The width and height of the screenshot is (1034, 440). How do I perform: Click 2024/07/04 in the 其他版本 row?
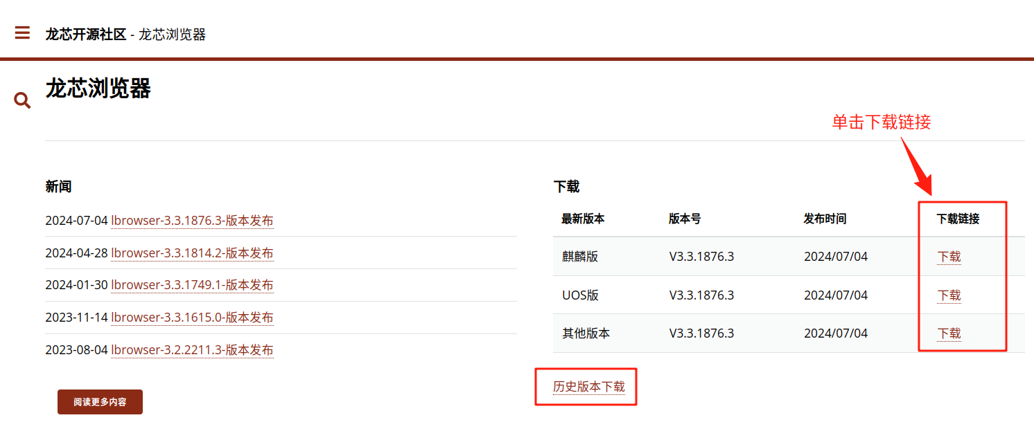tap(836, 333)
